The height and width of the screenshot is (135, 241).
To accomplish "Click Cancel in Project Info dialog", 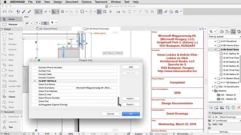I will (110, 114).
